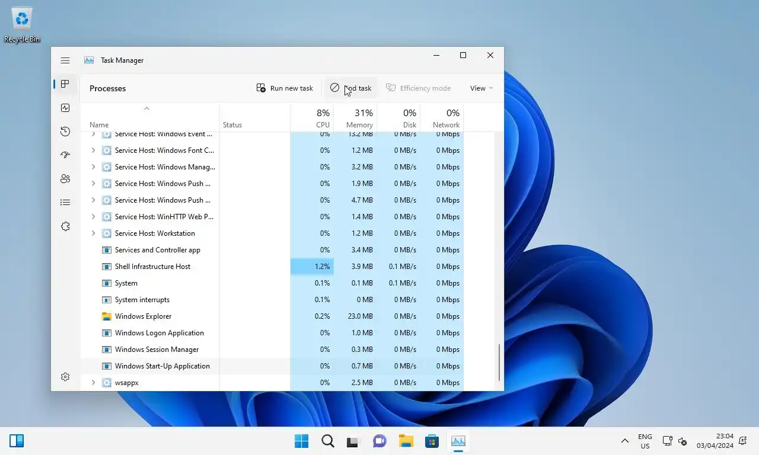Open Task View on taskbar
This screenshot has width=759, height=455.
point(353,441)
